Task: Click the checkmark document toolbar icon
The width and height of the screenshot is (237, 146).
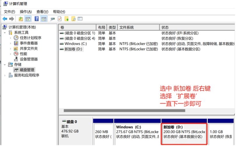Action: pos(59,19)
